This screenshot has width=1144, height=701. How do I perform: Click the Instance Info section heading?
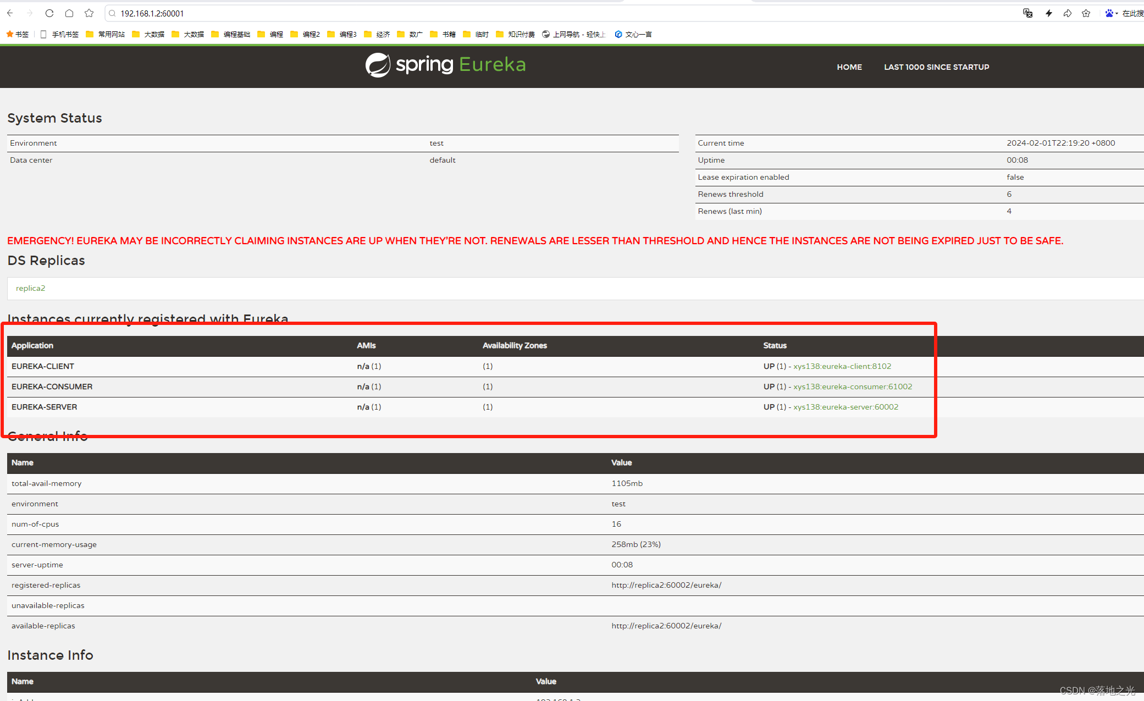(50, 655)
